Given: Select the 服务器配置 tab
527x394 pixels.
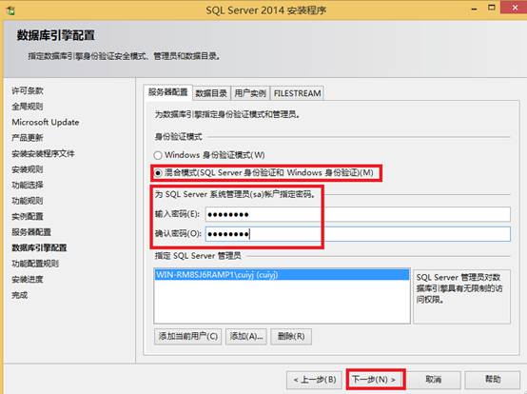Looking at the screenshot, I should click(167, 92).
